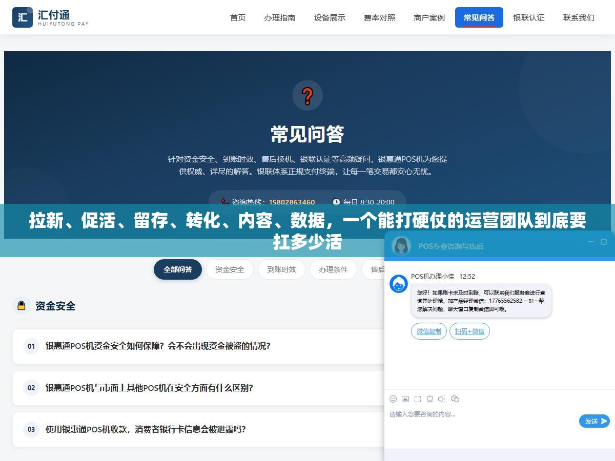615x461 pixels.
Task: Select the 到账时效 filter tab
Action: coord(281,269)
